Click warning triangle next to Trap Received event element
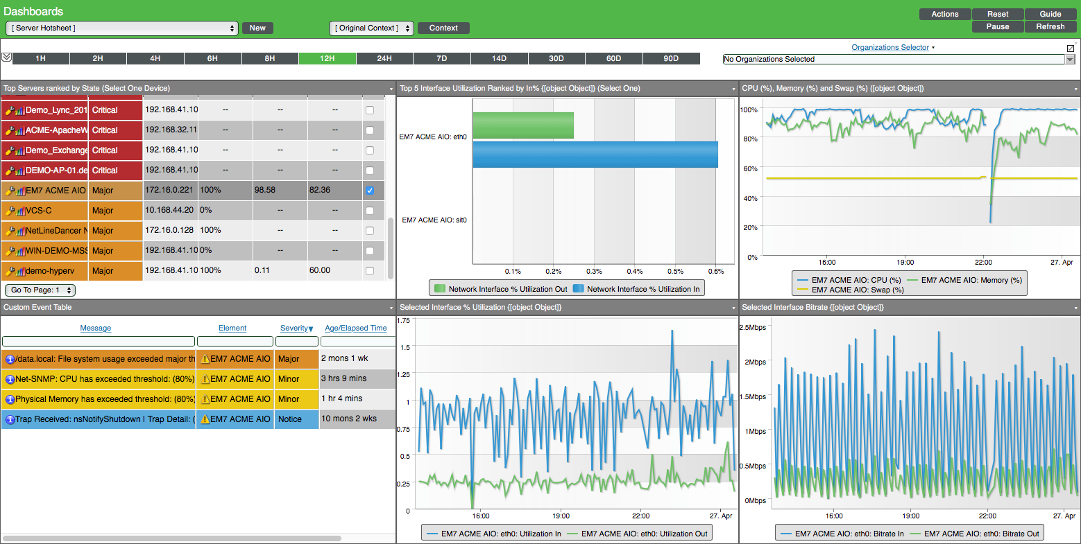 (205, 419)
